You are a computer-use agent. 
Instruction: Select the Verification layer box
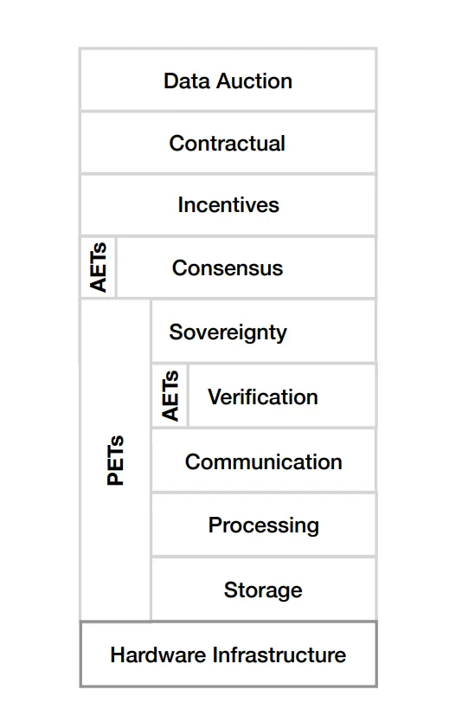click(283, 396)
